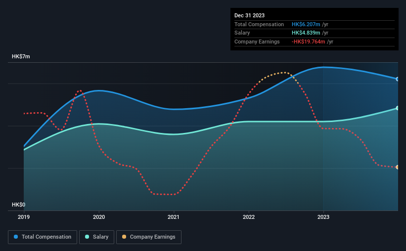This screenshot has width=406, height=251.
Task: Click the HK$4.839m salary value
Action: [306, 33]
